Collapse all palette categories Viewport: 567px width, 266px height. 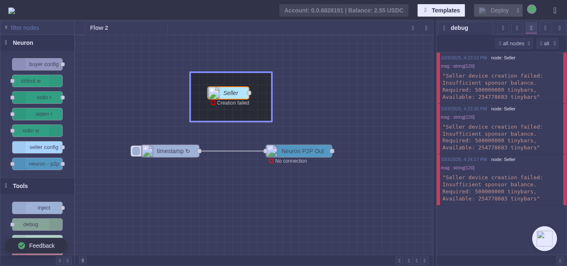(x=60, y=260)
